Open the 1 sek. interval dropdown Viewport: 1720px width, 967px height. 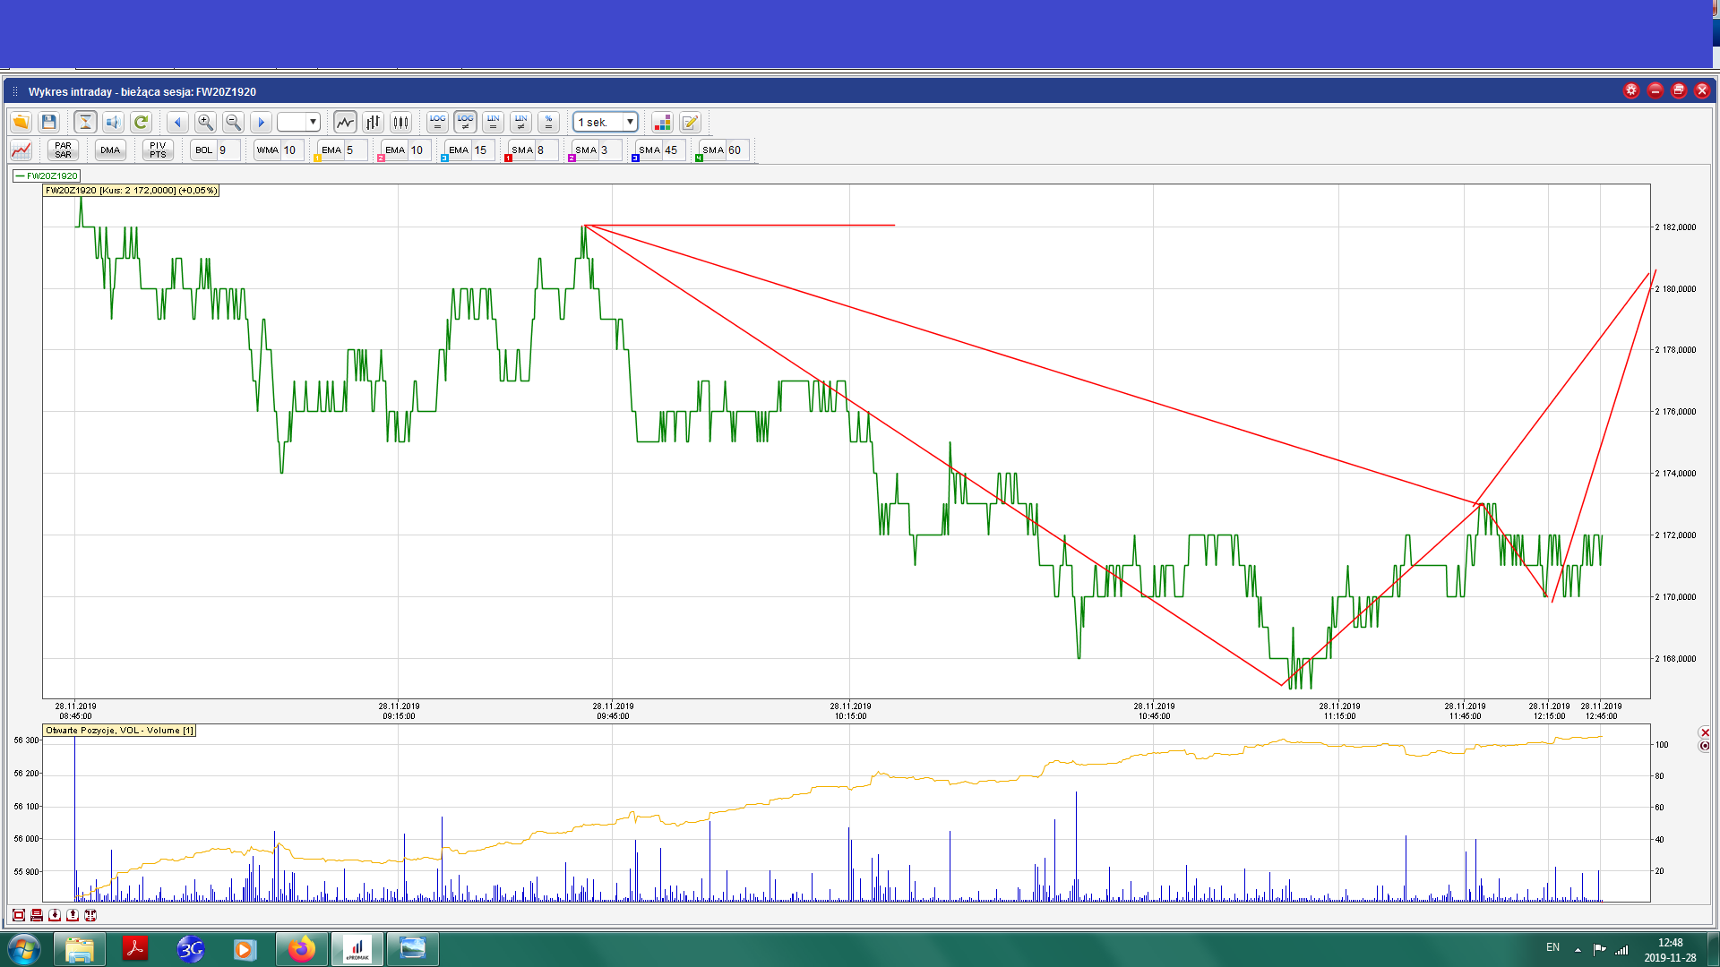click(630, 122)
